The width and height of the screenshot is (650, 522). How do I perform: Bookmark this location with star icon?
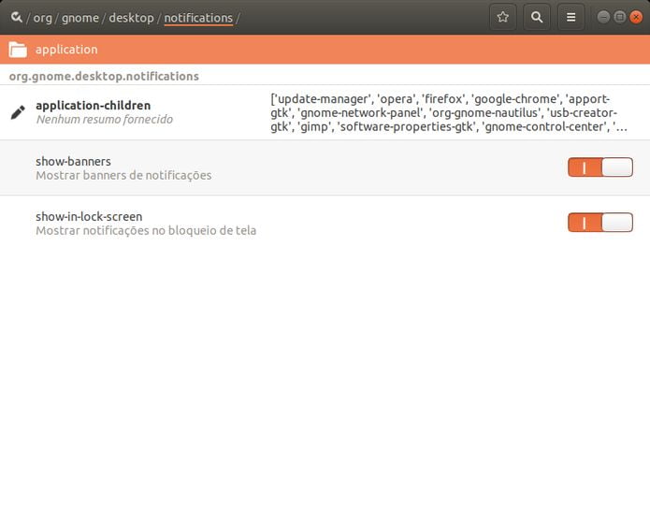click(503, 17)
